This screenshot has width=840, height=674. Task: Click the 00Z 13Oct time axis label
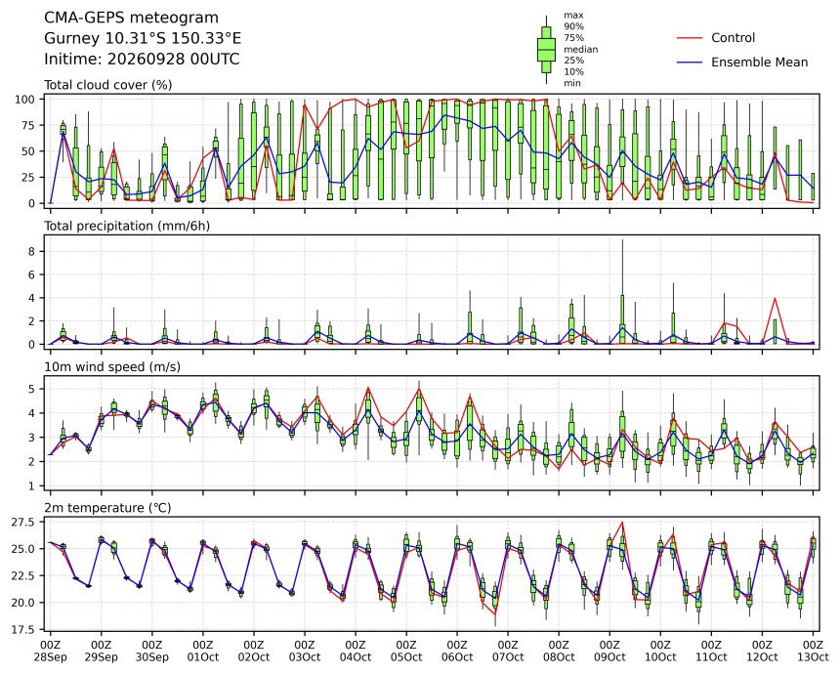[x=814, y=651]
